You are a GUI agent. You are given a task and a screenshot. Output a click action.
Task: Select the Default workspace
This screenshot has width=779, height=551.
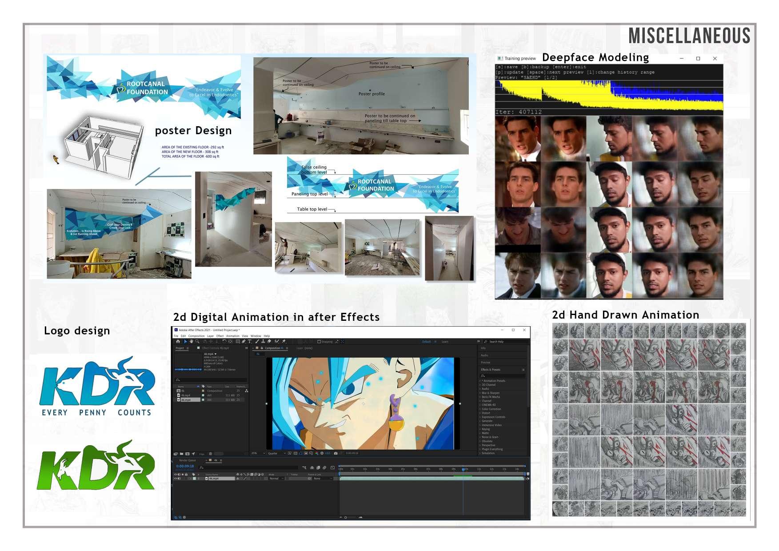[x=426, y=342]
